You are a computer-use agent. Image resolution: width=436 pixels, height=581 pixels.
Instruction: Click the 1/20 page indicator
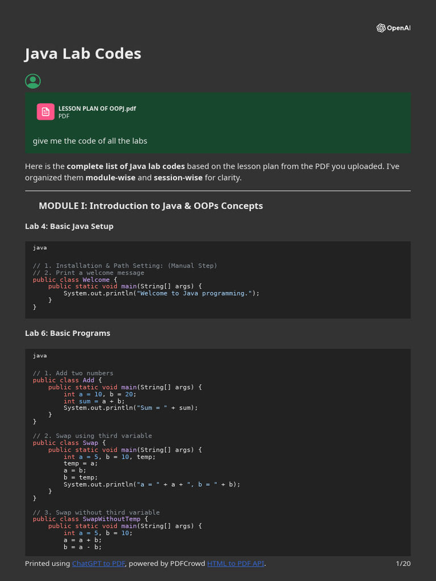tap(403, 563)
